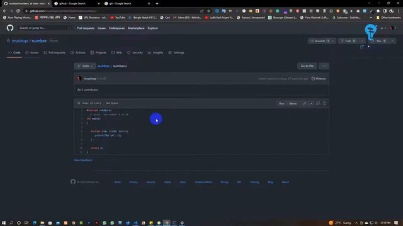Open footer Privacy link

(x=133, y=182)
